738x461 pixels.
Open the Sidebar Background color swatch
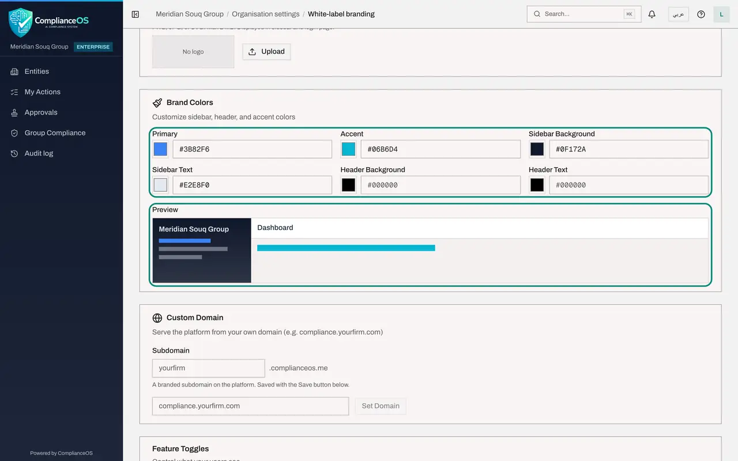(x=537, y=149)
